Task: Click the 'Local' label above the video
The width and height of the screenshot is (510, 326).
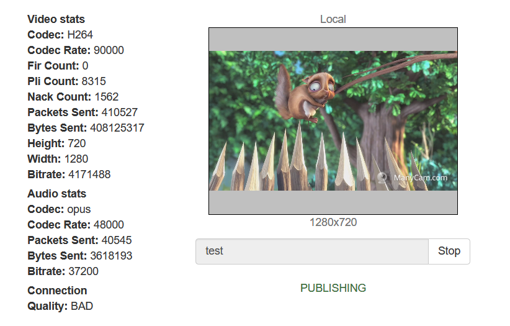Action: click(333, 19)
